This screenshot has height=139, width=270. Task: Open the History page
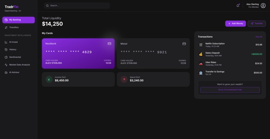click(x=19, y=50)
